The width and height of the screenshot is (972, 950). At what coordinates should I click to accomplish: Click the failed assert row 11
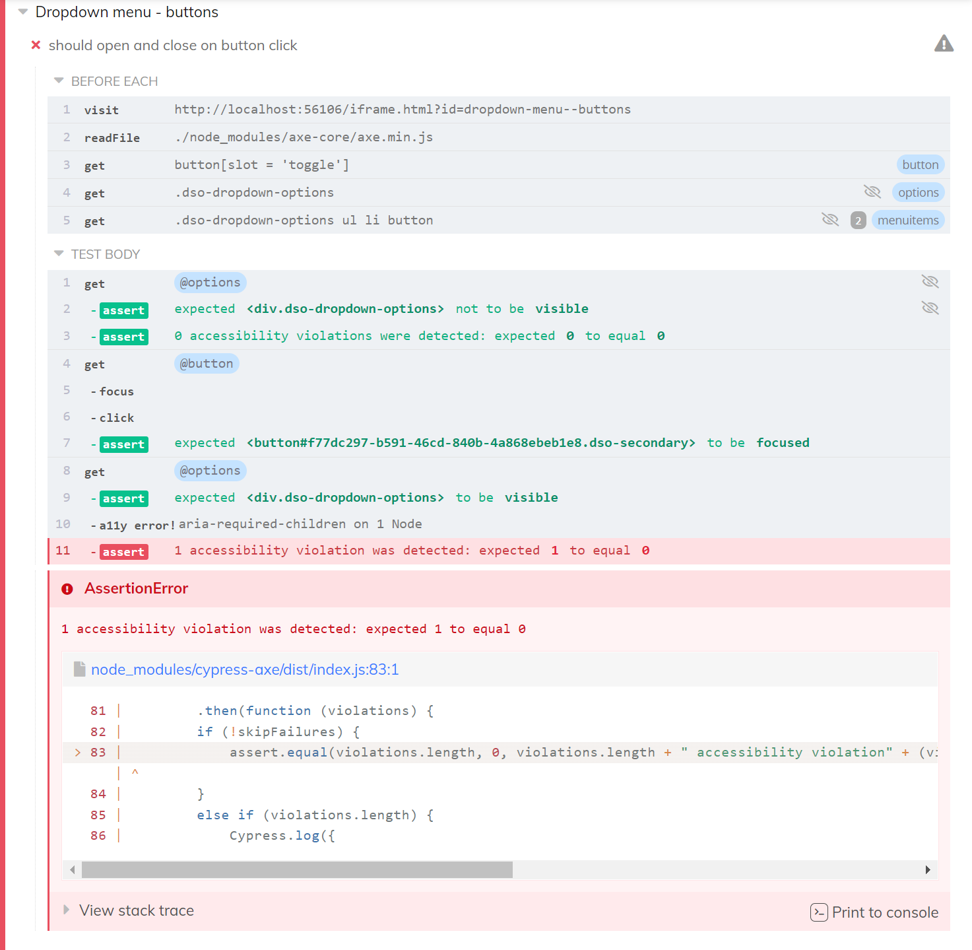[x=499, y=551]
